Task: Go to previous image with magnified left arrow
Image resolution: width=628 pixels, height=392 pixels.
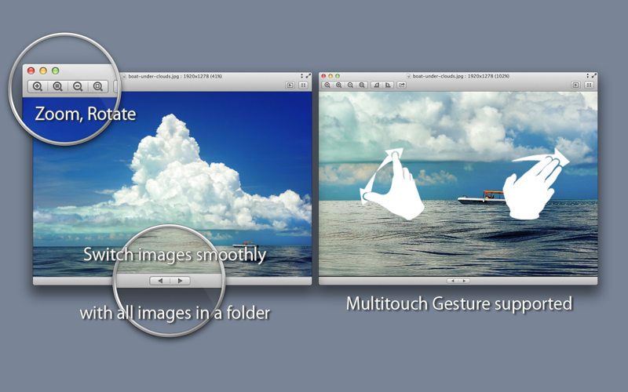Action: tap(160, 281)
